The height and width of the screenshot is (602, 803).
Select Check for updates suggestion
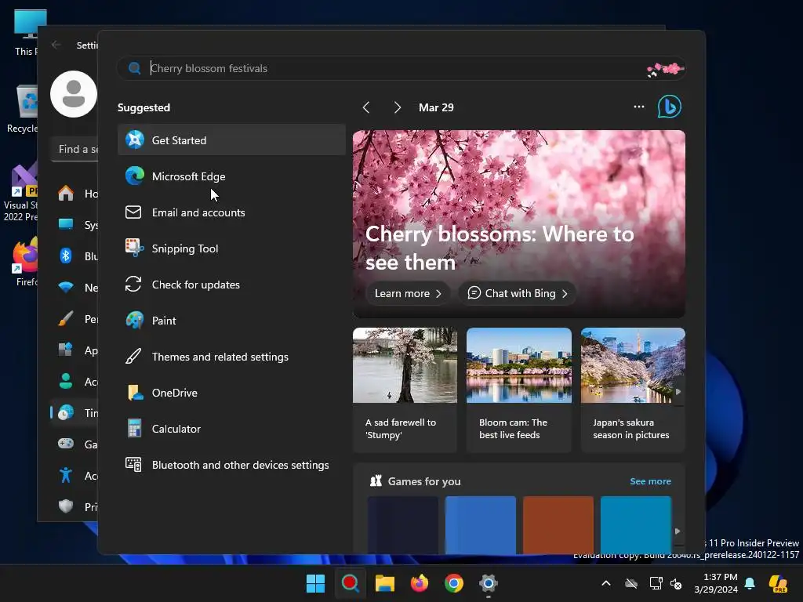(x=231, y=285)
